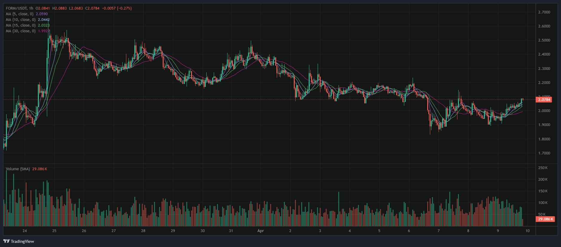The height and width of the screenshot is (247, 561).
Task: Click the red 2.0784 price-axis tag
Action: pyautogui.click(x=544, y=99)
